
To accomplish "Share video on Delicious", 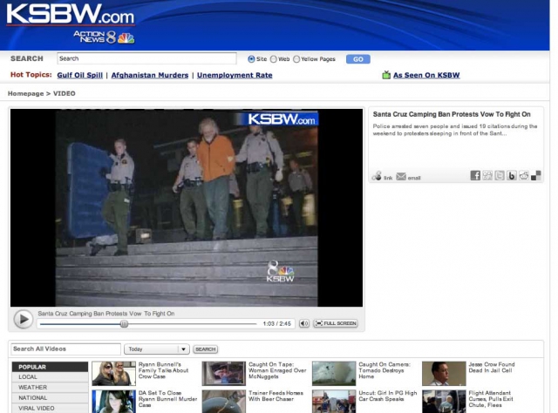I will coord(536,175).
